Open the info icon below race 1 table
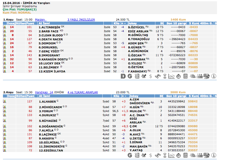The height and width of the screenshot is (163, 225). [x=214, y=76]
